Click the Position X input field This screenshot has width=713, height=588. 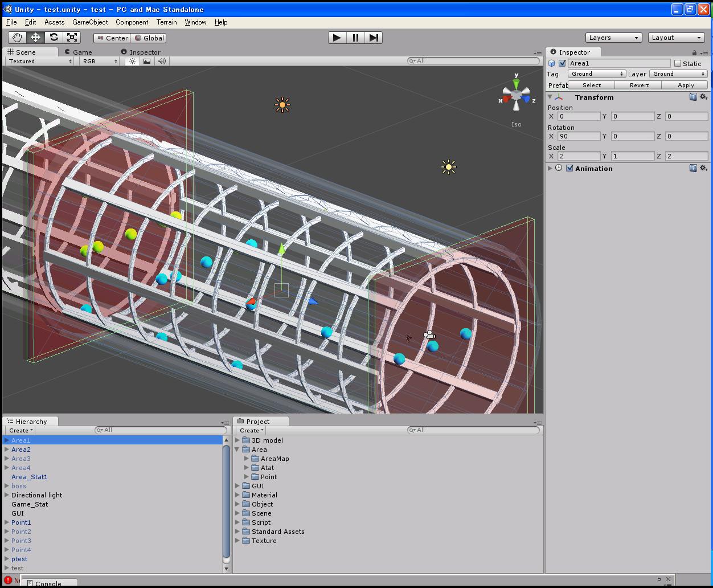(x=579, y=116)
